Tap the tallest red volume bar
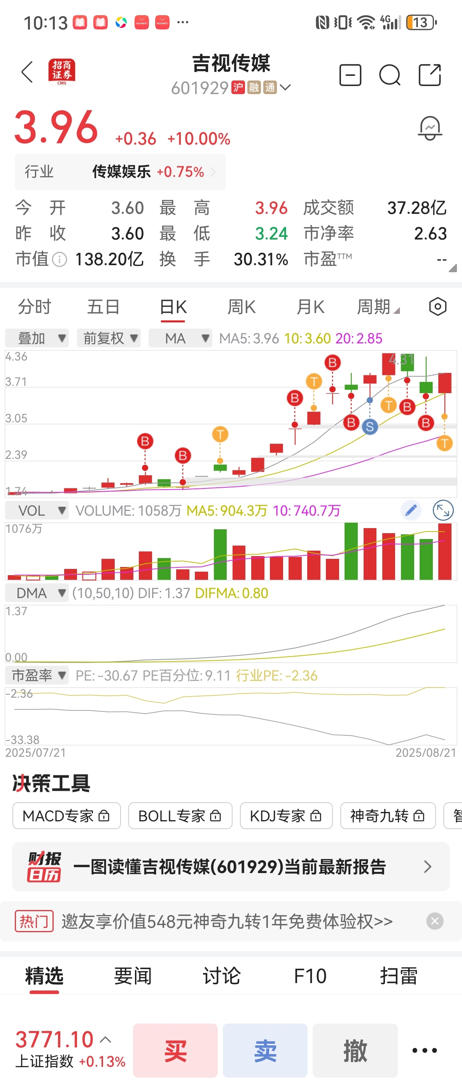This screenshot has width=462, height=1085. point(445,551)
